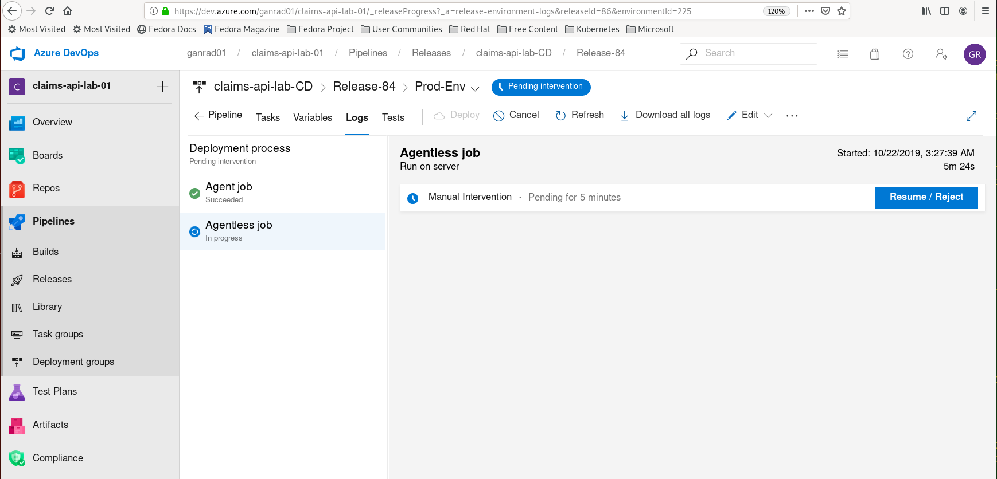Viewport: 997px width, 479px height.
Task: Switch to the Variables tab
Action: 313,117
